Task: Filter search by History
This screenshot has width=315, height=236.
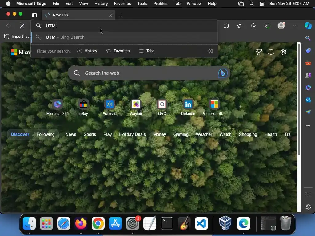Action: [x=87, y=51]
